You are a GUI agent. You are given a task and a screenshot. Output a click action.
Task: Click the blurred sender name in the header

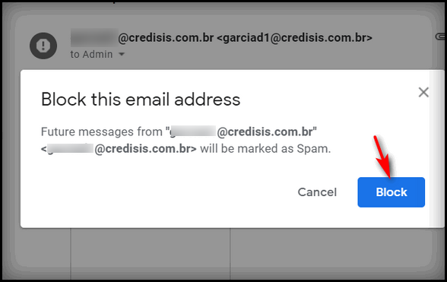pyautogui.click(x=94, y=37)
